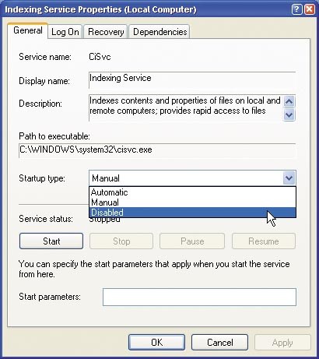Close the Indexing Service Properties dialog
The width and height of the screenshot is (319, 359).
[x=309, y=9]
